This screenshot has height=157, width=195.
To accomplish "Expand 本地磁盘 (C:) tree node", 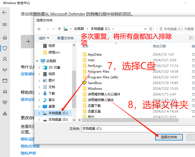I will coord(39,113).
